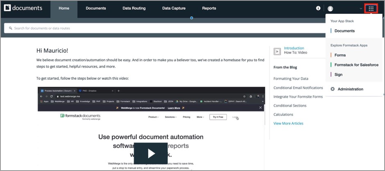
Task: Click the user profile avatar
Action: pos(331,9)
